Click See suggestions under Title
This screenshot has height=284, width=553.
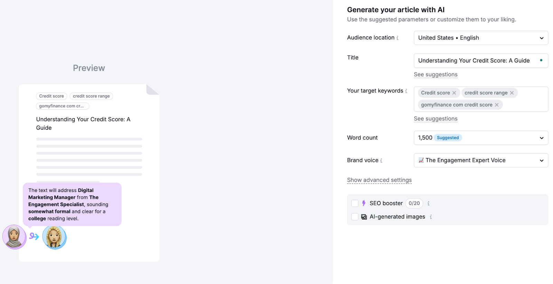click(435, 75)
